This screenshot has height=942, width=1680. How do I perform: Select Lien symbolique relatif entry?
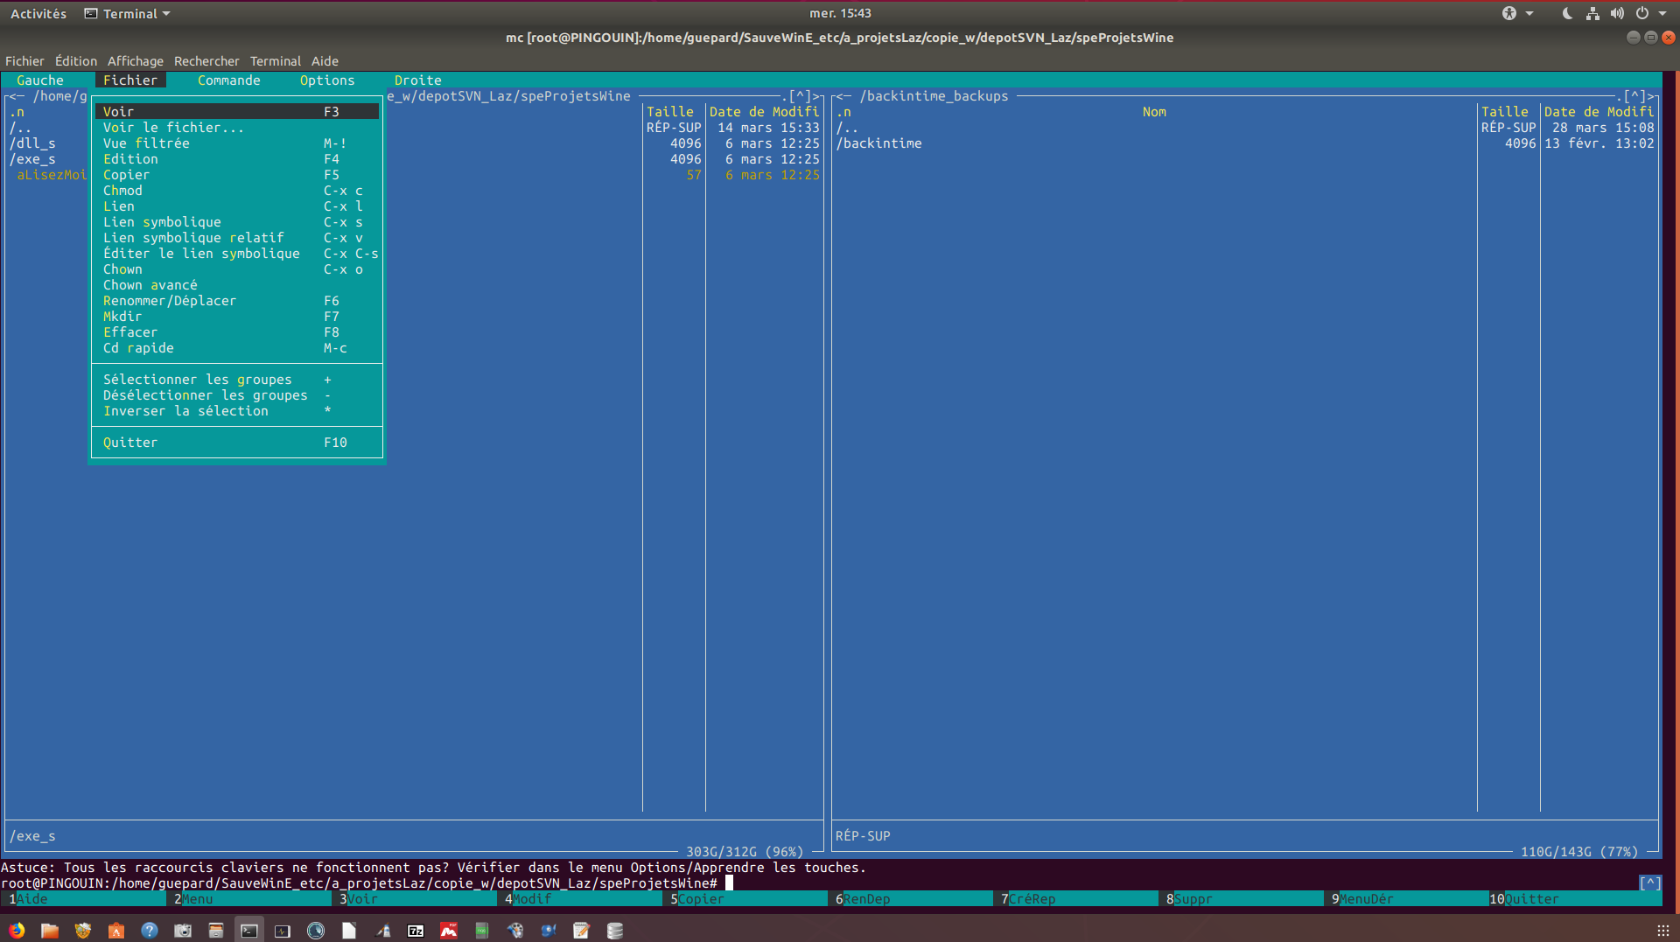click(237, 238)
